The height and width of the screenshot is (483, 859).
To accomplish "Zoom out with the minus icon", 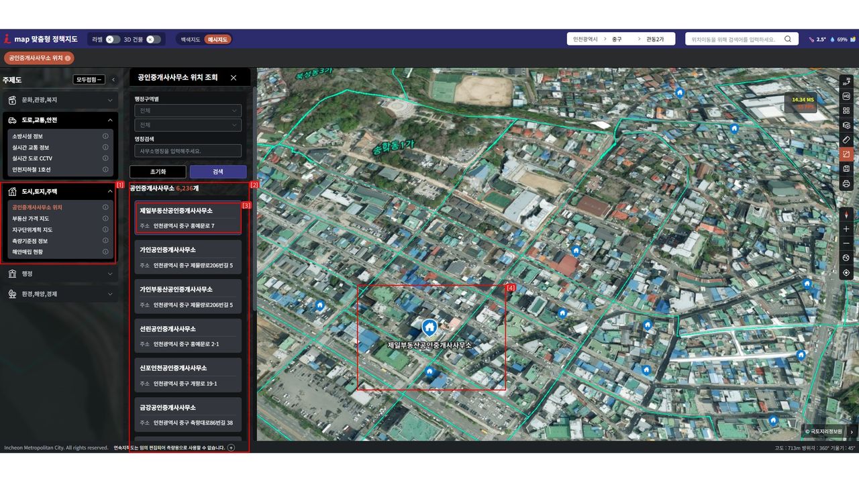I will (846, 243).
